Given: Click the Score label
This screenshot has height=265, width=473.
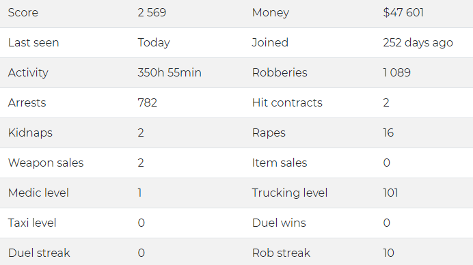Looking at the screenshot, I should 23,13.
